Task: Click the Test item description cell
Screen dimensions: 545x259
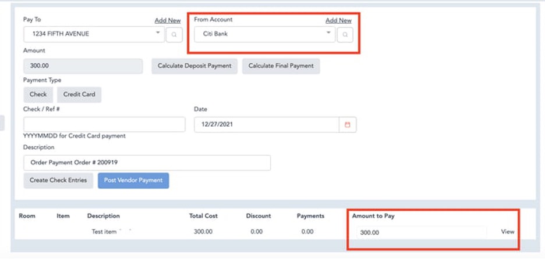Action: click(104, 232)
